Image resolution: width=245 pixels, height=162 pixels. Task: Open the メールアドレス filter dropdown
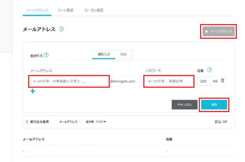[69, 122]
